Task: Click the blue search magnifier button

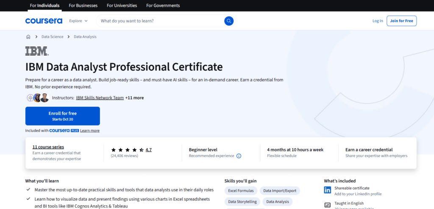Action: [x=229, y=21]
